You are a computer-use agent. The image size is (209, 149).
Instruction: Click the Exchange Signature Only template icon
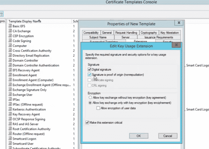click(x=10, y=90)
